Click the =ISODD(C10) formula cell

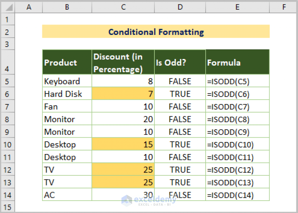[237, 144]
